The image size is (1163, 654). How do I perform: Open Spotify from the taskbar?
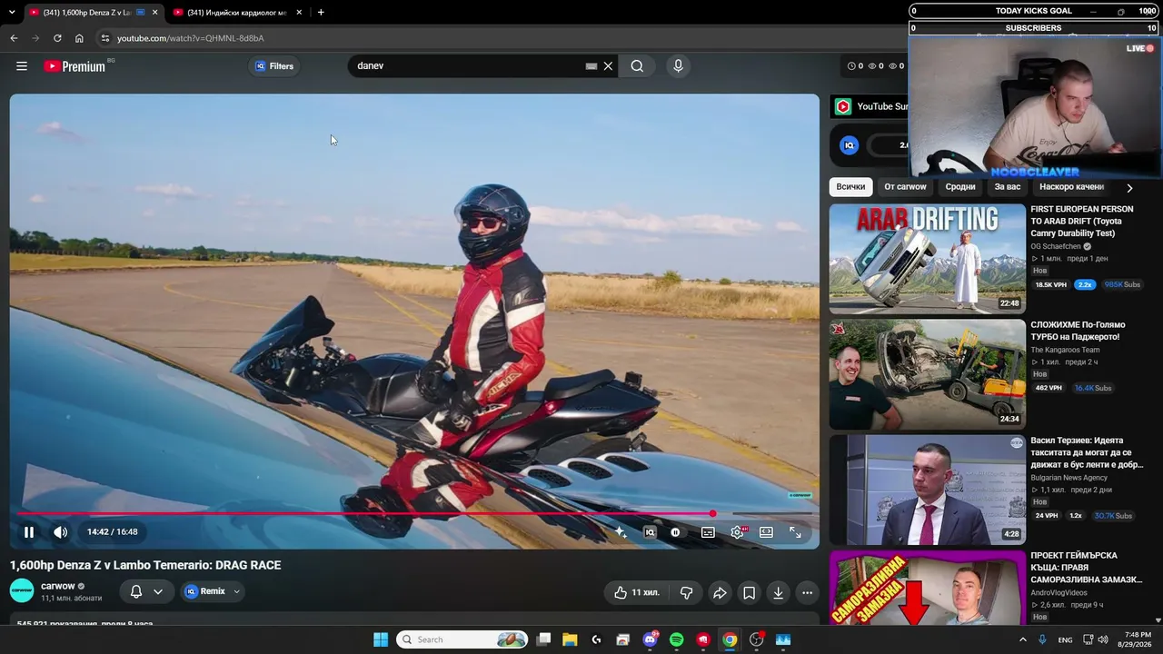(677, 639)
